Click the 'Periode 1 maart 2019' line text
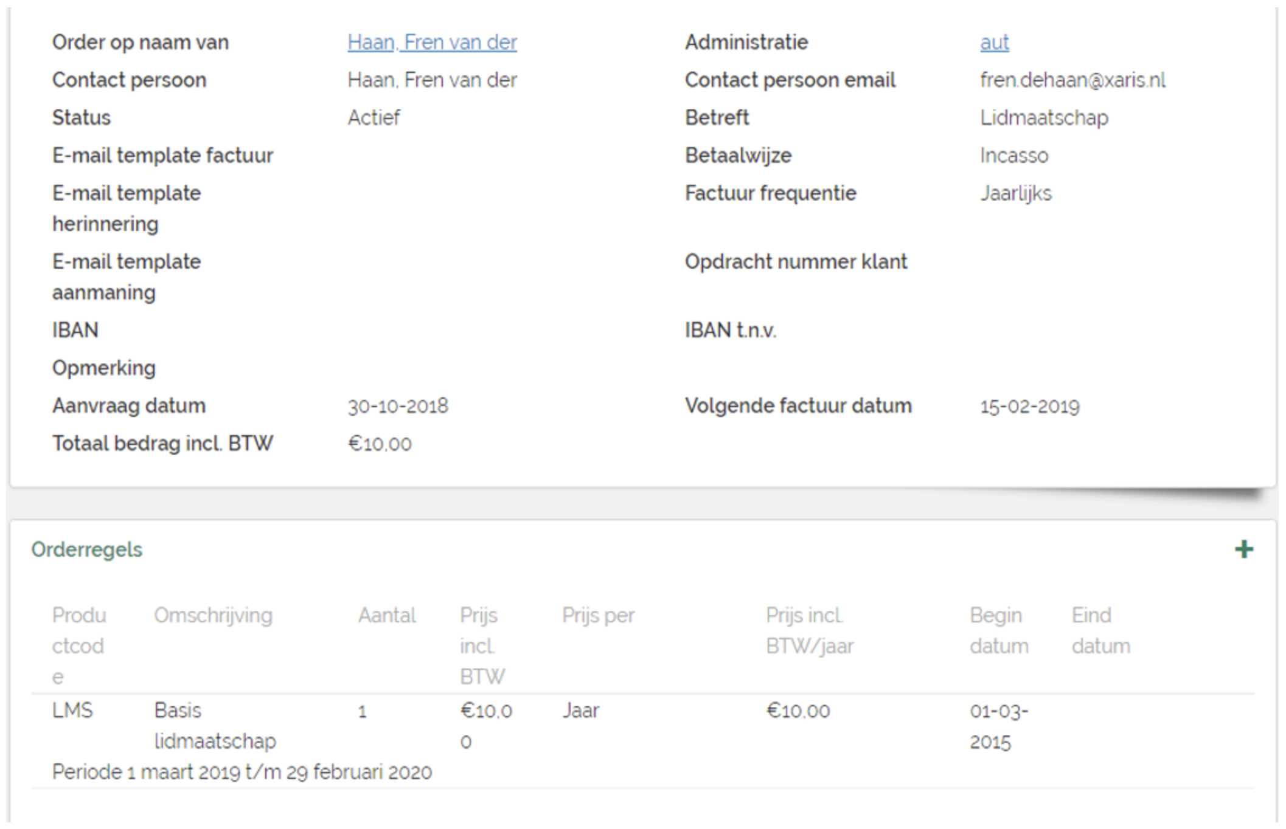Screen dimensions: 1286x829 point(242,772)
